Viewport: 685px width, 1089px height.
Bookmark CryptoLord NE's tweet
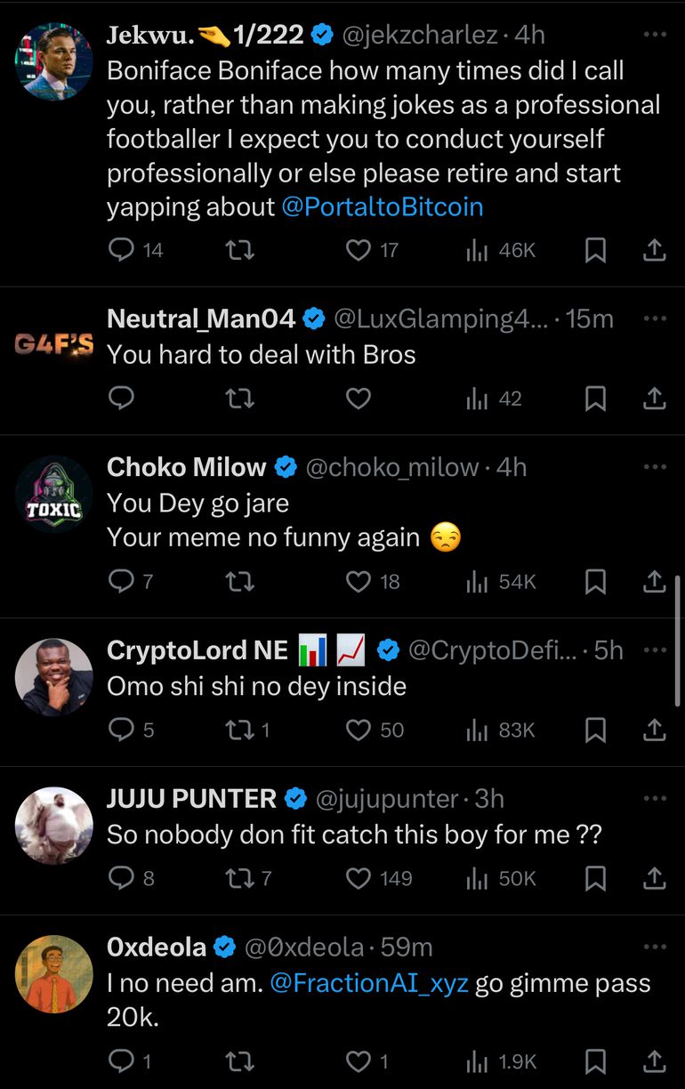tap(595, 730)
